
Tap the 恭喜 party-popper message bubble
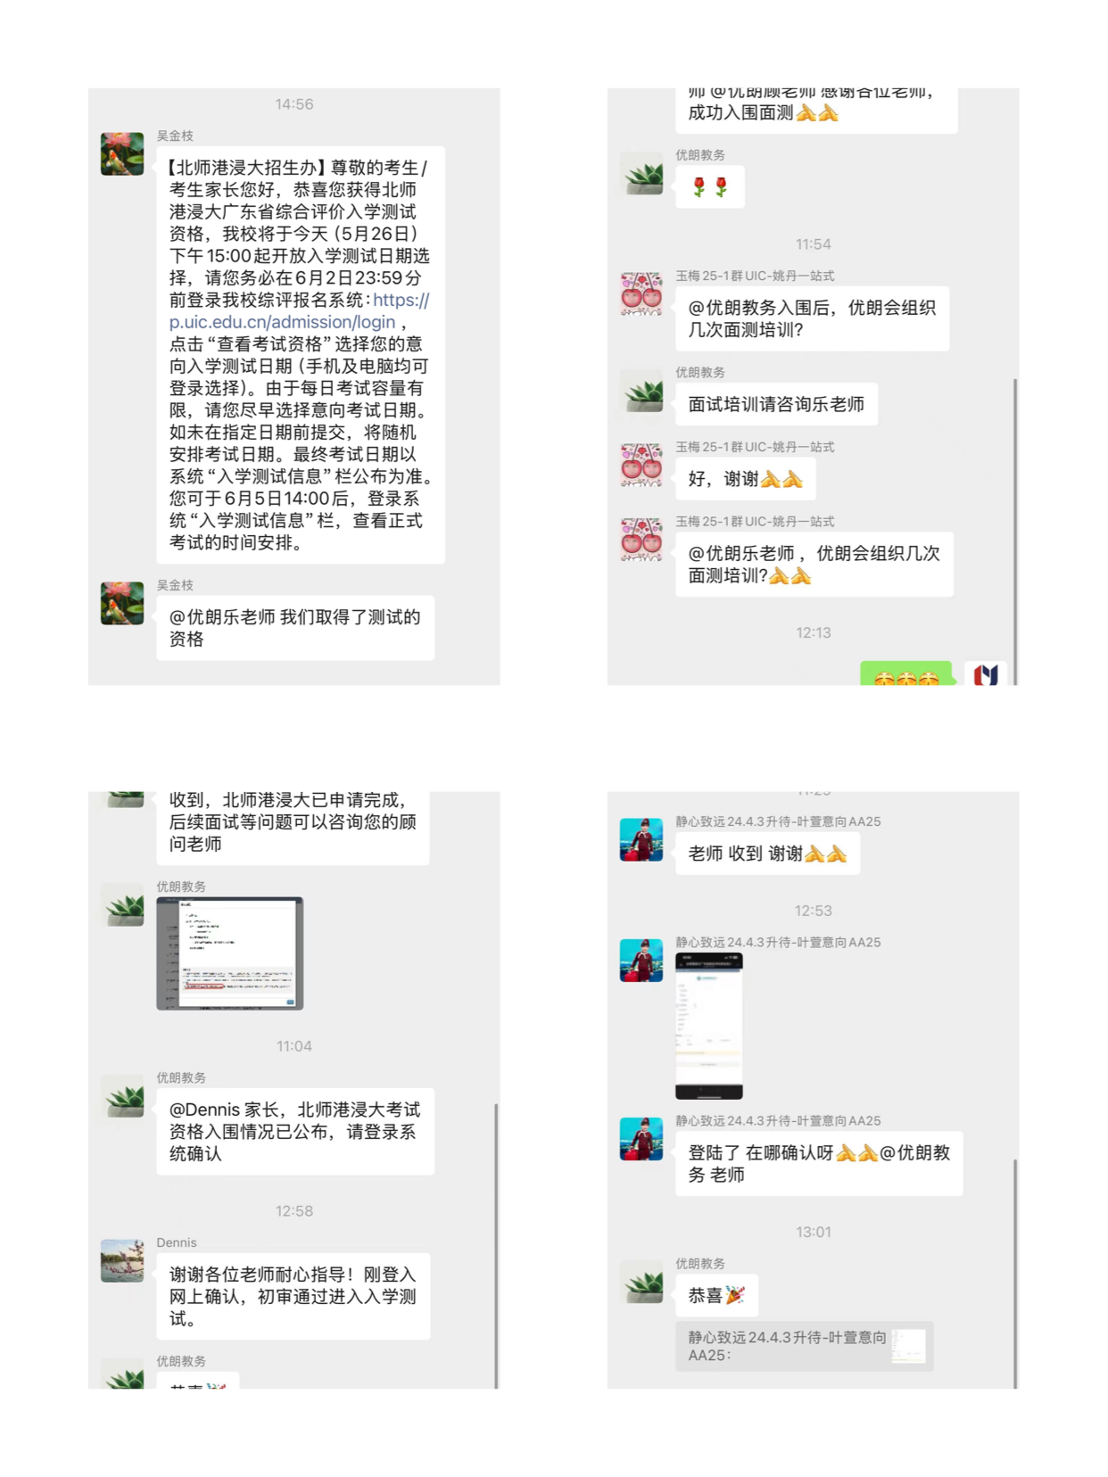[717, 1295]
